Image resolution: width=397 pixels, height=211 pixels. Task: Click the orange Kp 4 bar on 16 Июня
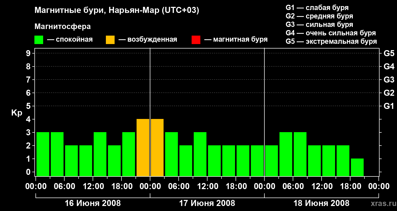point(143,148)
